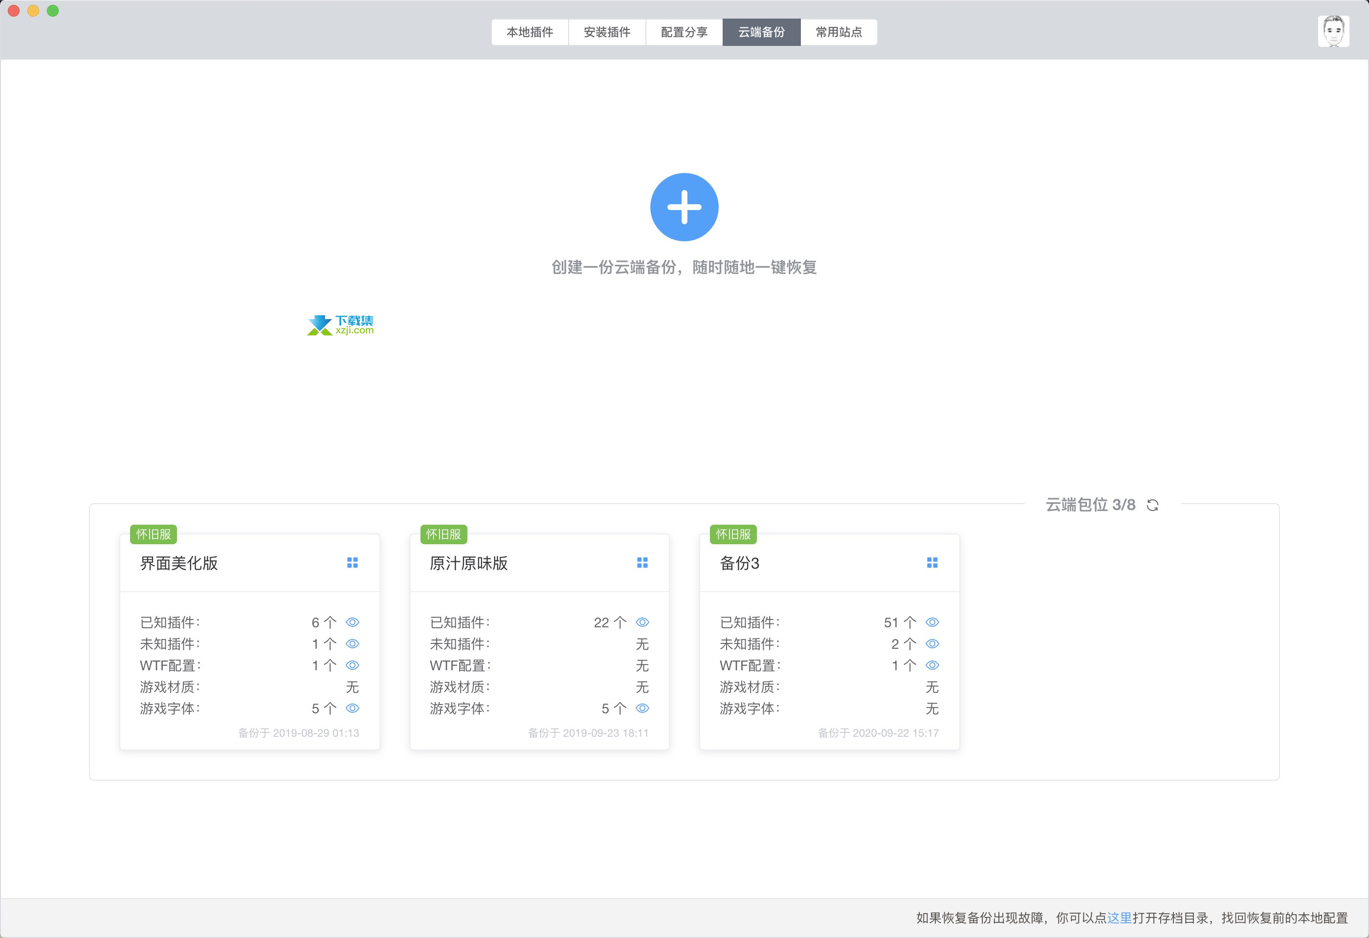This screenshot has height=938, width=1369.
Task: Click the 怀旧服 tag on 备份3
Action: point(733,534)
